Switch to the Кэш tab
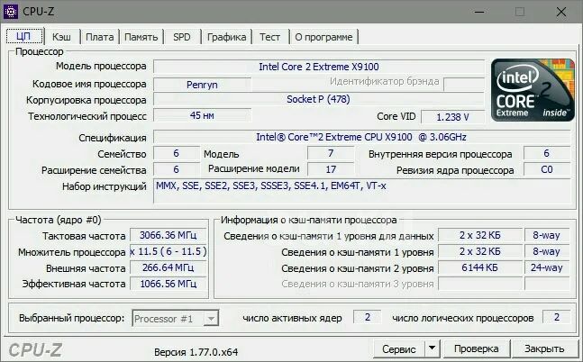Image resolution: width=583 pixels, height=362 pixels. [61, 37]
